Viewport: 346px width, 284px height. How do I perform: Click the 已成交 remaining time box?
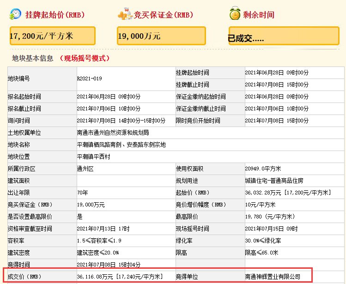284,36
